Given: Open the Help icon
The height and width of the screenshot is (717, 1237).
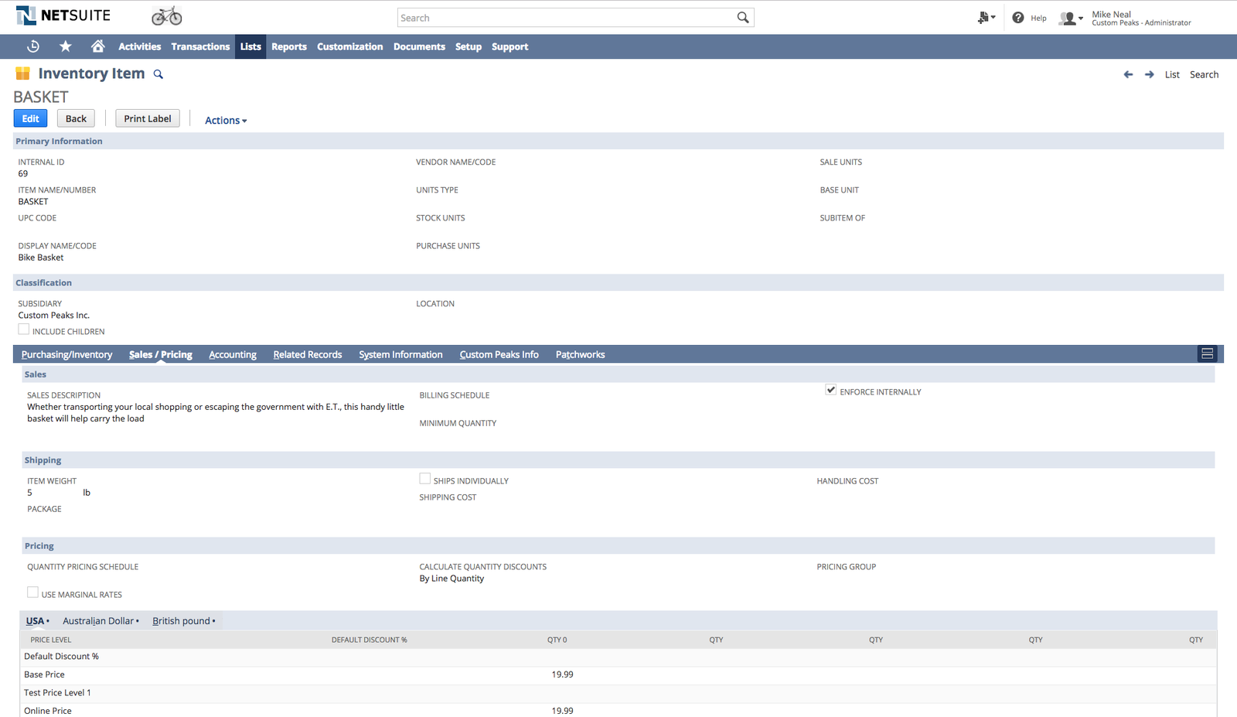Looking at the screenshot, I should pyautogui.click(x=1018, y=18).
